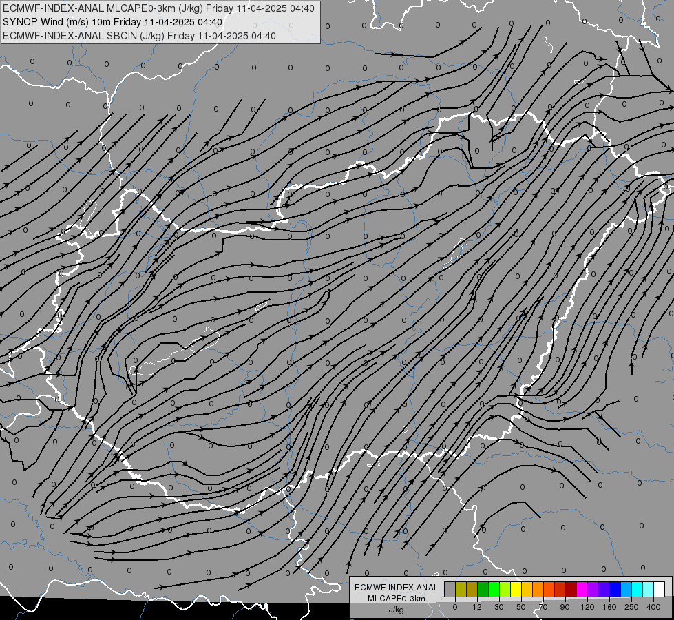
Task: Click the pure yellow legend swatch
Action: coord(516,590)
